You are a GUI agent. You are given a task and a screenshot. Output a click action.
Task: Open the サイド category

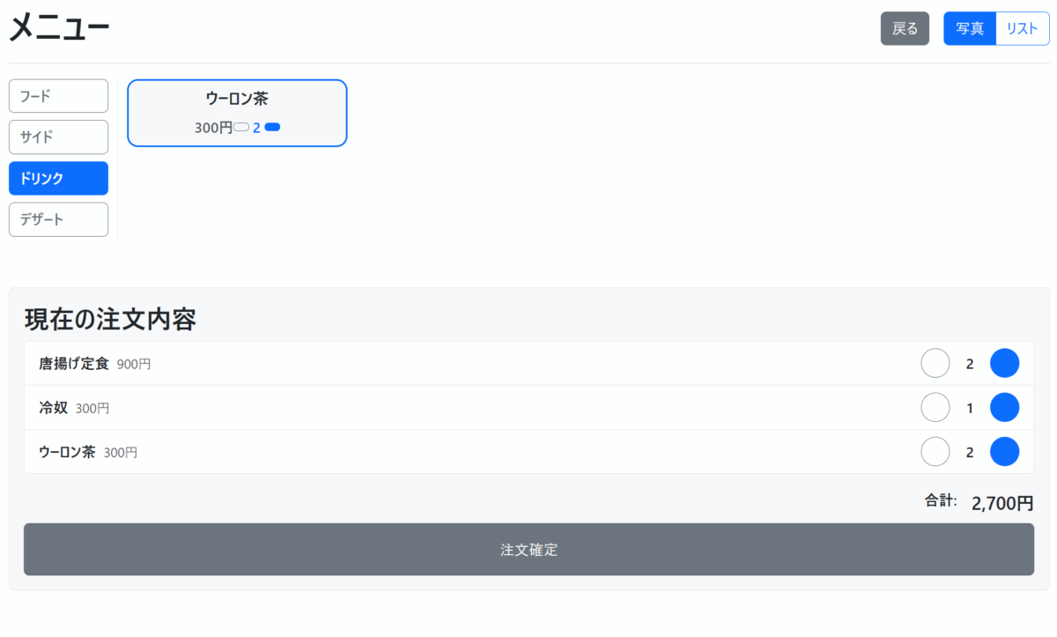coord(58,137)
